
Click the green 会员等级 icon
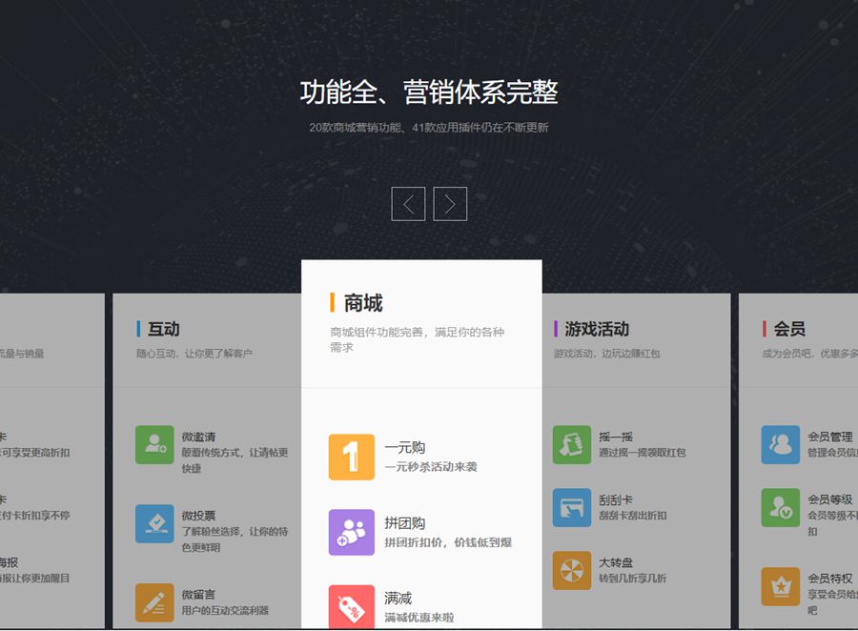[780, 507]
